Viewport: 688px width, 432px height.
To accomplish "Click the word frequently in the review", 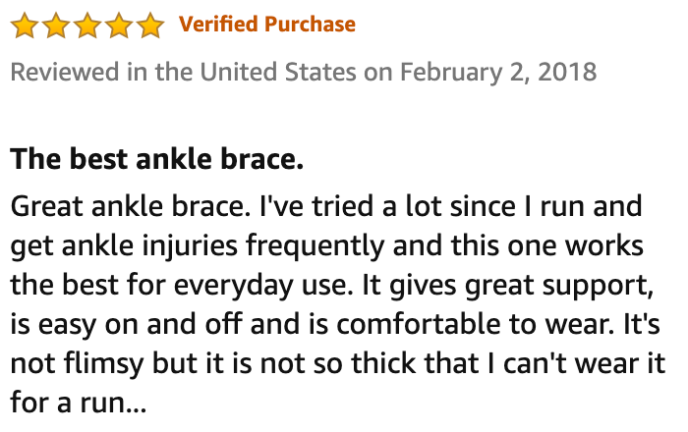I will click(315, 246).
